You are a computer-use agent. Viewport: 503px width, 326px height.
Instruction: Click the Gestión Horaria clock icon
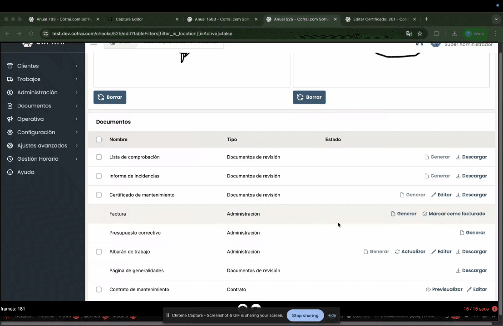(x=10, y=159)
